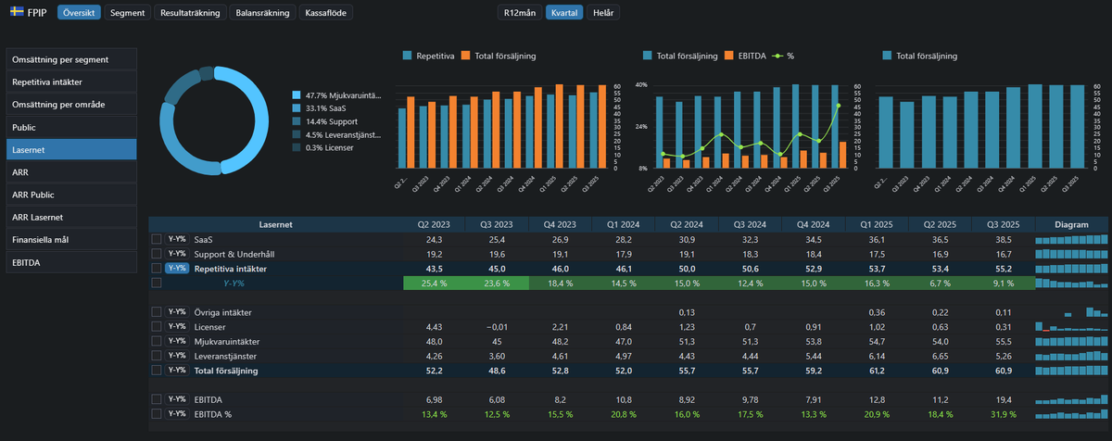Toggle the Repetitiva legend in first bar chart
Screen dimensions: 1112x441
[429, 56]
